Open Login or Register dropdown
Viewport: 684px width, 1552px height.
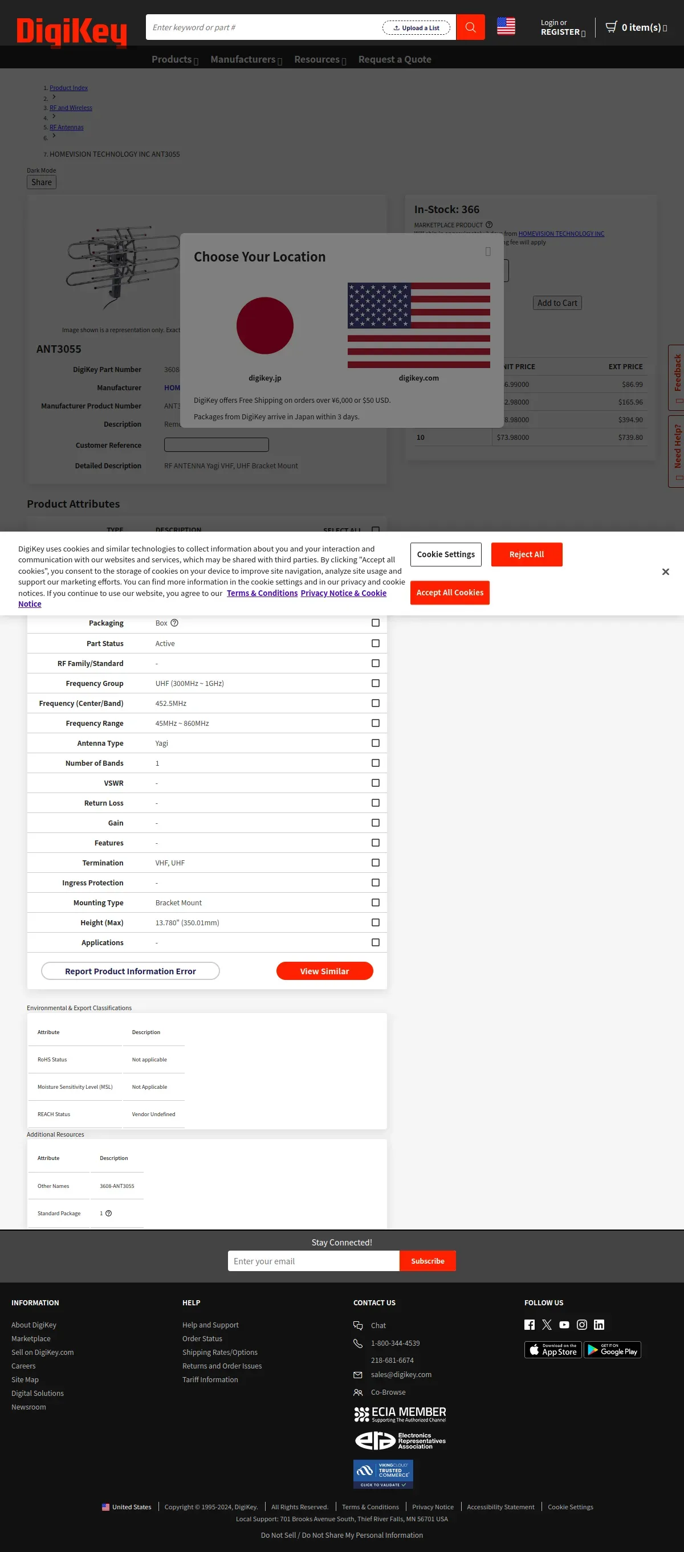(563, 27)
